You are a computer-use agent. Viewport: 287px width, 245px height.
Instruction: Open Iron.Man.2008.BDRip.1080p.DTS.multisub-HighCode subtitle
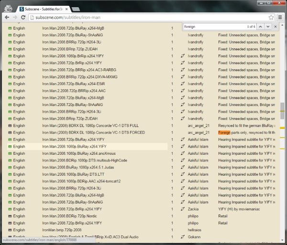(x=85, y=160)
